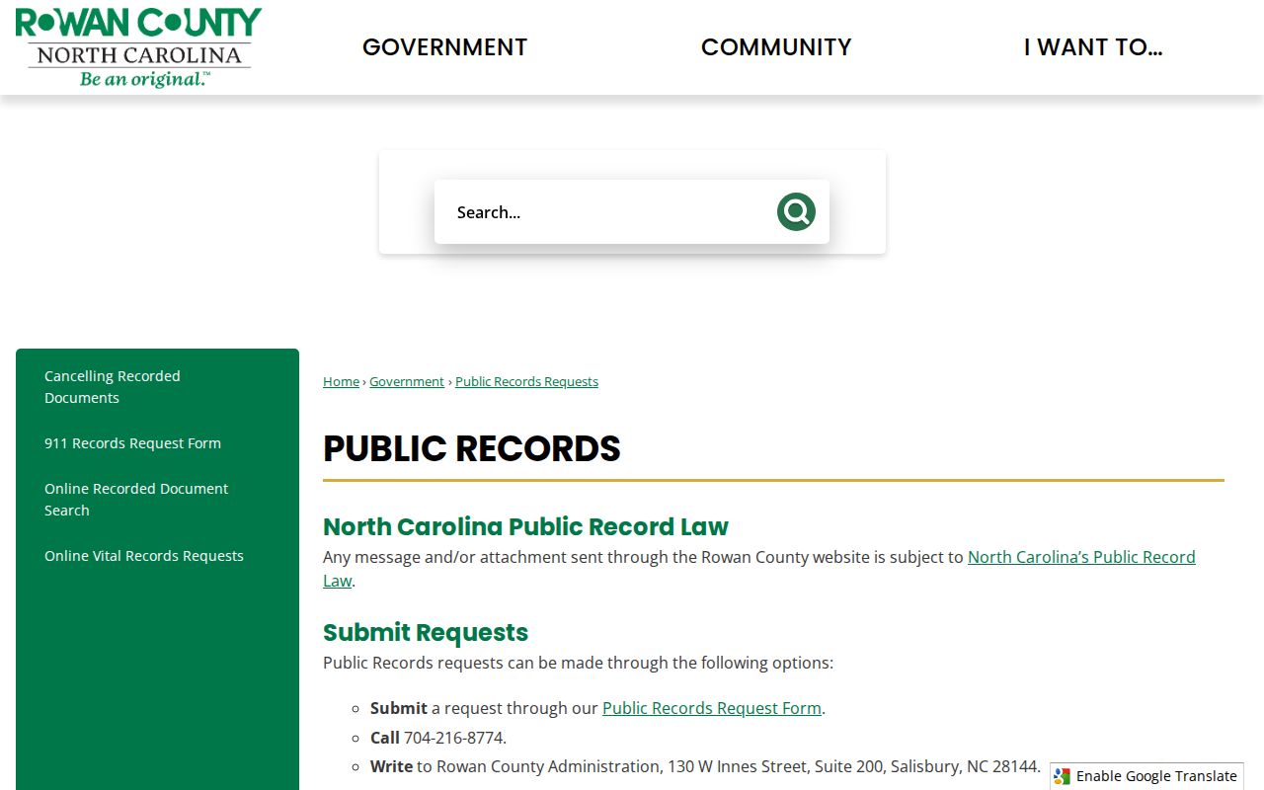Go to Government breadcrumb link
The image size is (1264, 790).
[x=407, y=382]
